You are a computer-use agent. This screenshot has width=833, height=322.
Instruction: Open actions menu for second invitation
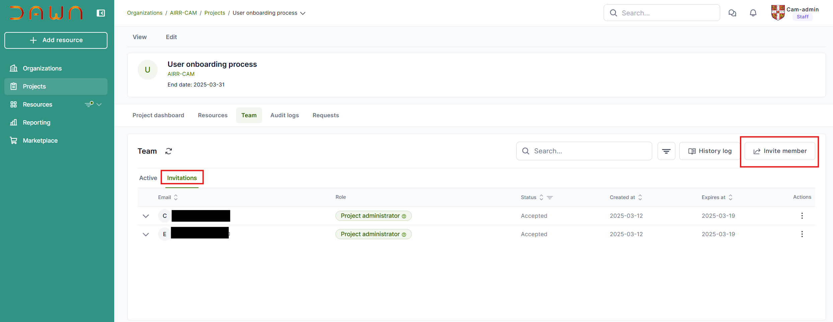click(x=802, y=234)
